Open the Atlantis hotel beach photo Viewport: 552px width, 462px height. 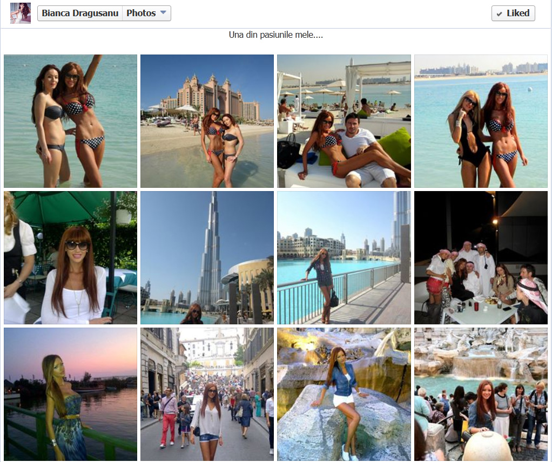coord(207,121)
